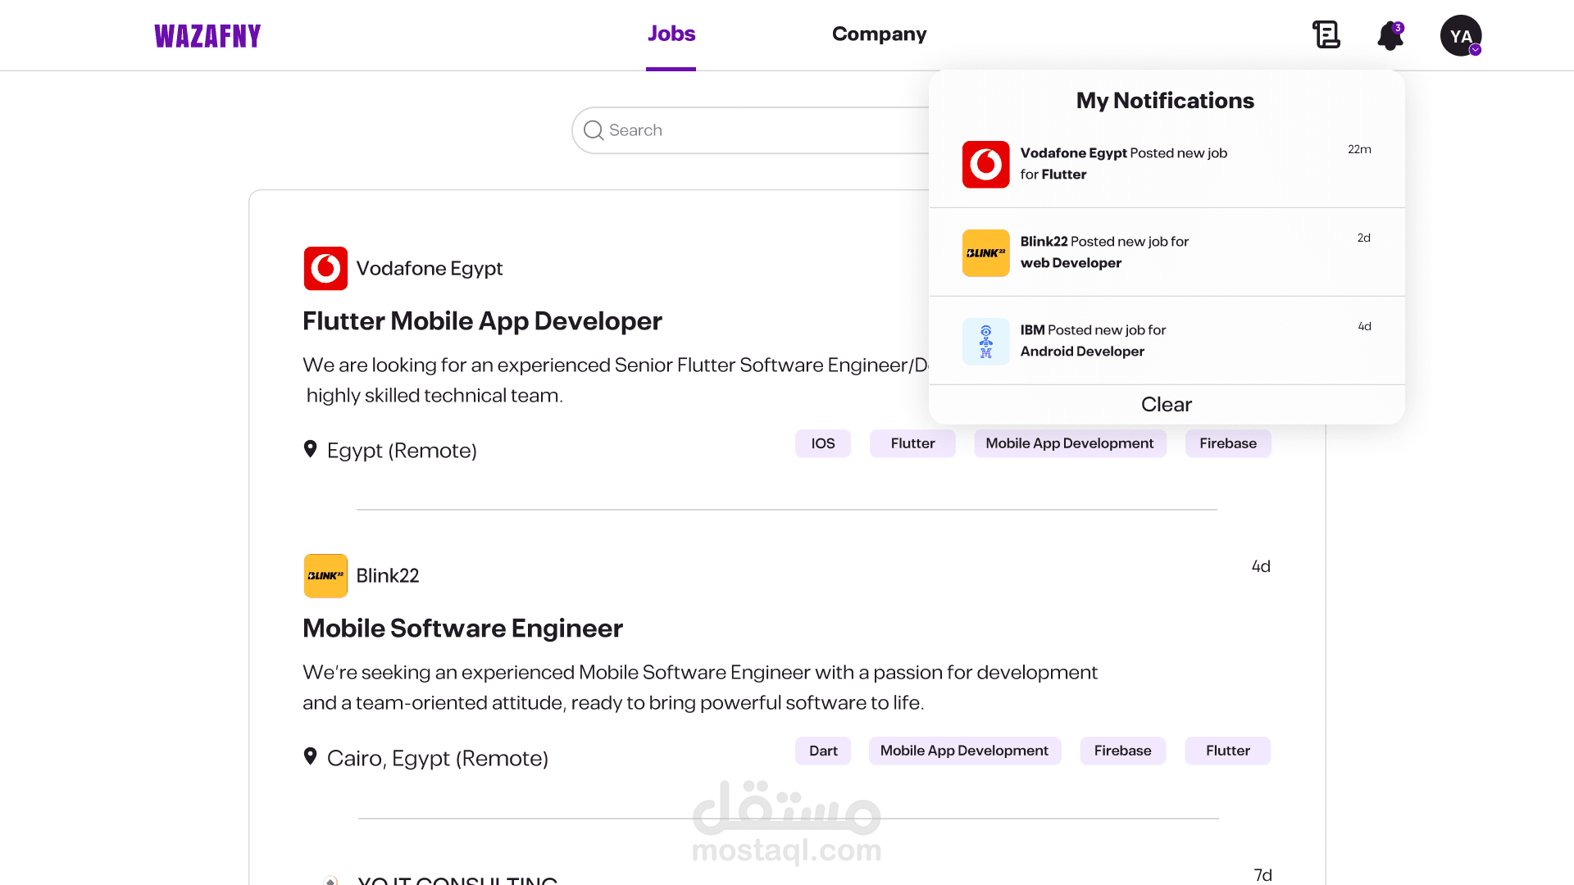Select the IOS skill tag
This screenshot has height=885, width=1574.
pyautogui.click(x=822, y=443)
